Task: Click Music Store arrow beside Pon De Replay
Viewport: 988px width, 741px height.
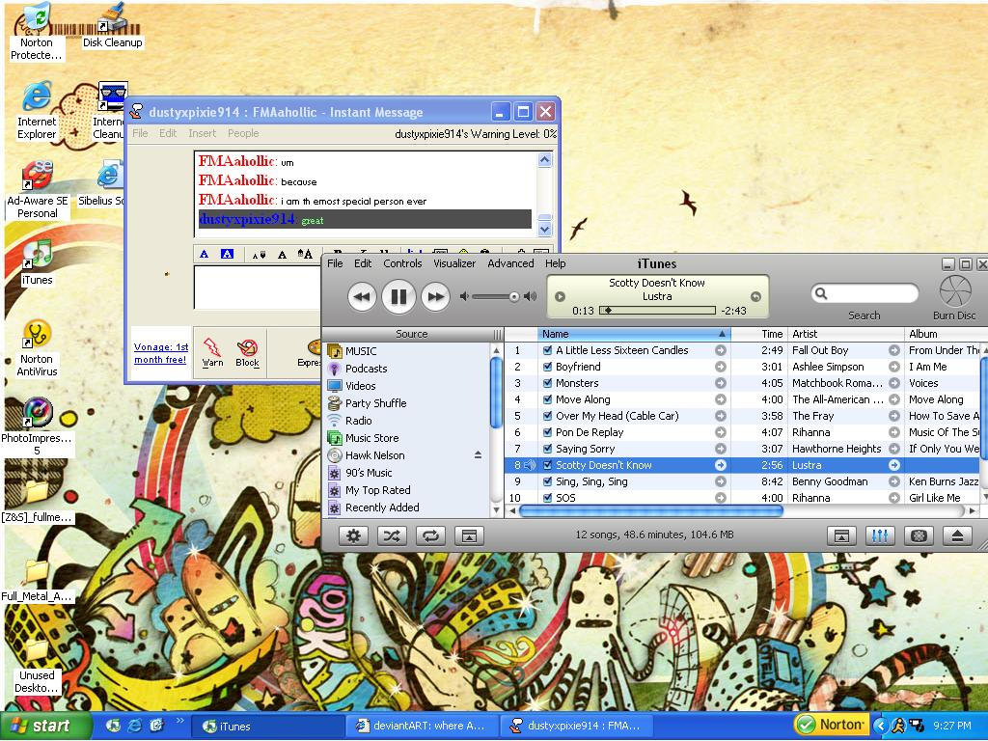Action: (x=720, y=432)
